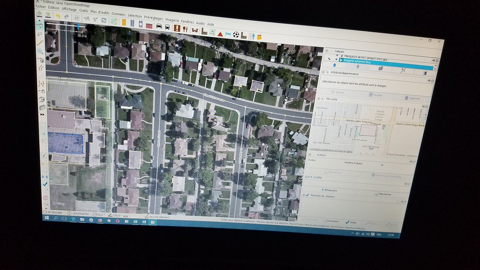This screenshot has height=270, width=480.
Task: Open File Explorer from taskbar
Action: point(82,219)
